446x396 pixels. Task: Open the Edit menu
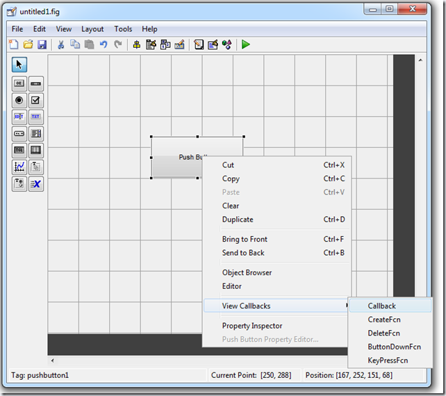pos(40,29)
